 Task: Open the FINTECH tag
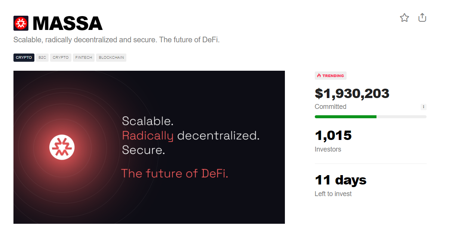pyautogui.click(x=84, y=58)
